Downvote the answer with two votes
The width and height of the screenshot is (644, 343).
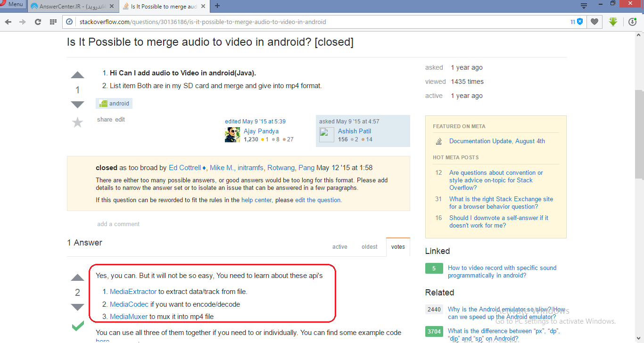(77, 307)
